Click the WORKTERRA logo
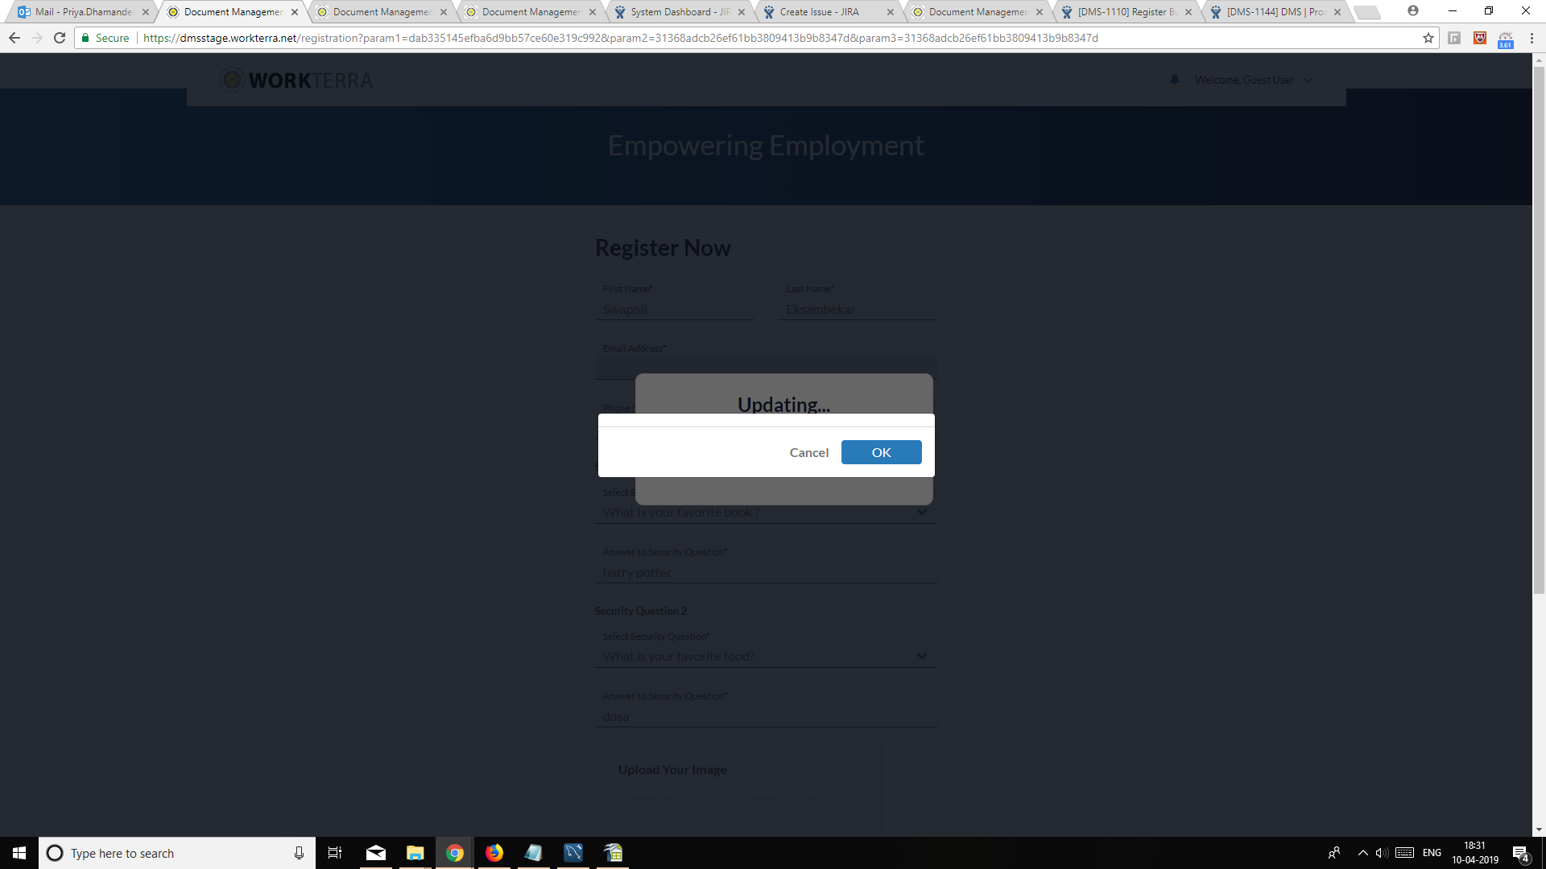Image resolution: width=1546 pixels, height=869 pixels. coord(296,80)
